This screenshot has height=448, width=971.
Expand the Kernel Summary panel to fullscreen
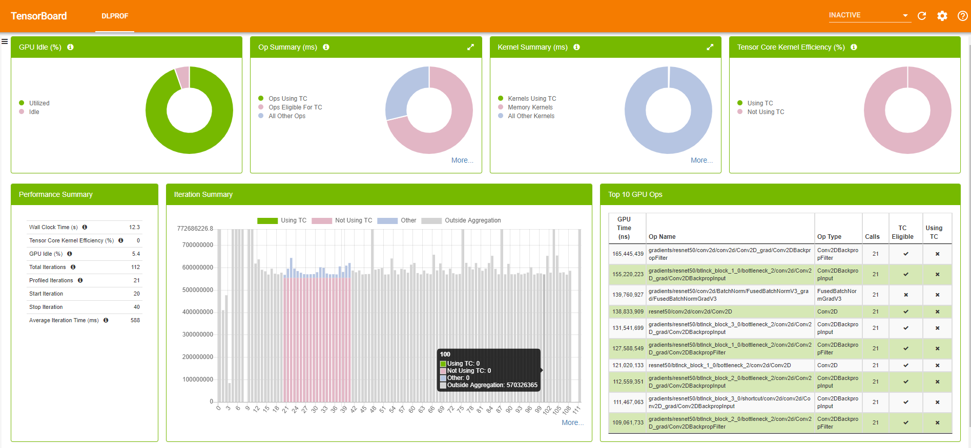[x=710, y=47]
